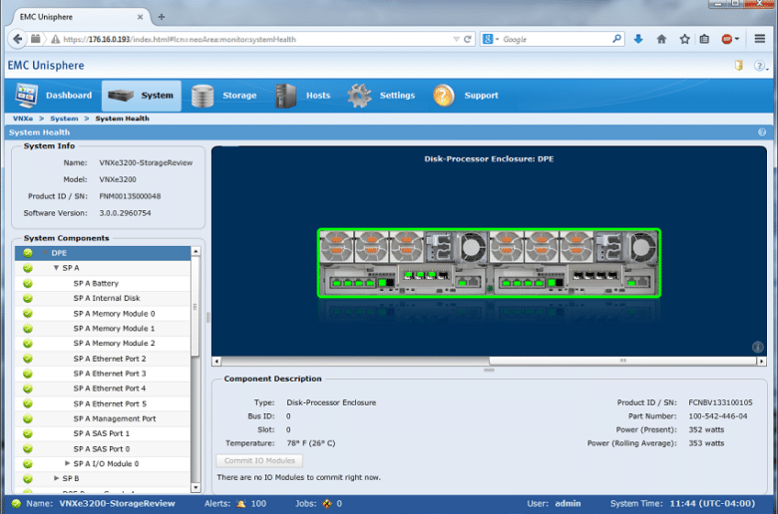Click the Storage disk stack icon
Screen dimensions: 778x514
(202, 96)
